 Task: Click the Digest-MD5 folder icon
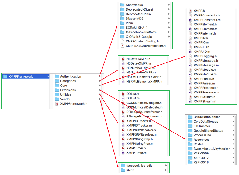tap(123, 18)
